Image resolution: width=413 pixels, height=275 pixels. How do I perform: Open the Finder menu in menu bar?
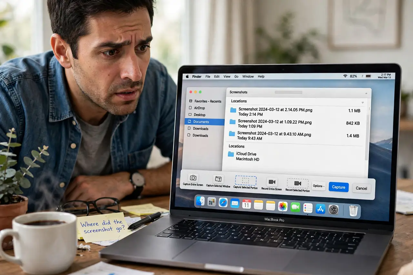point(197,76)
